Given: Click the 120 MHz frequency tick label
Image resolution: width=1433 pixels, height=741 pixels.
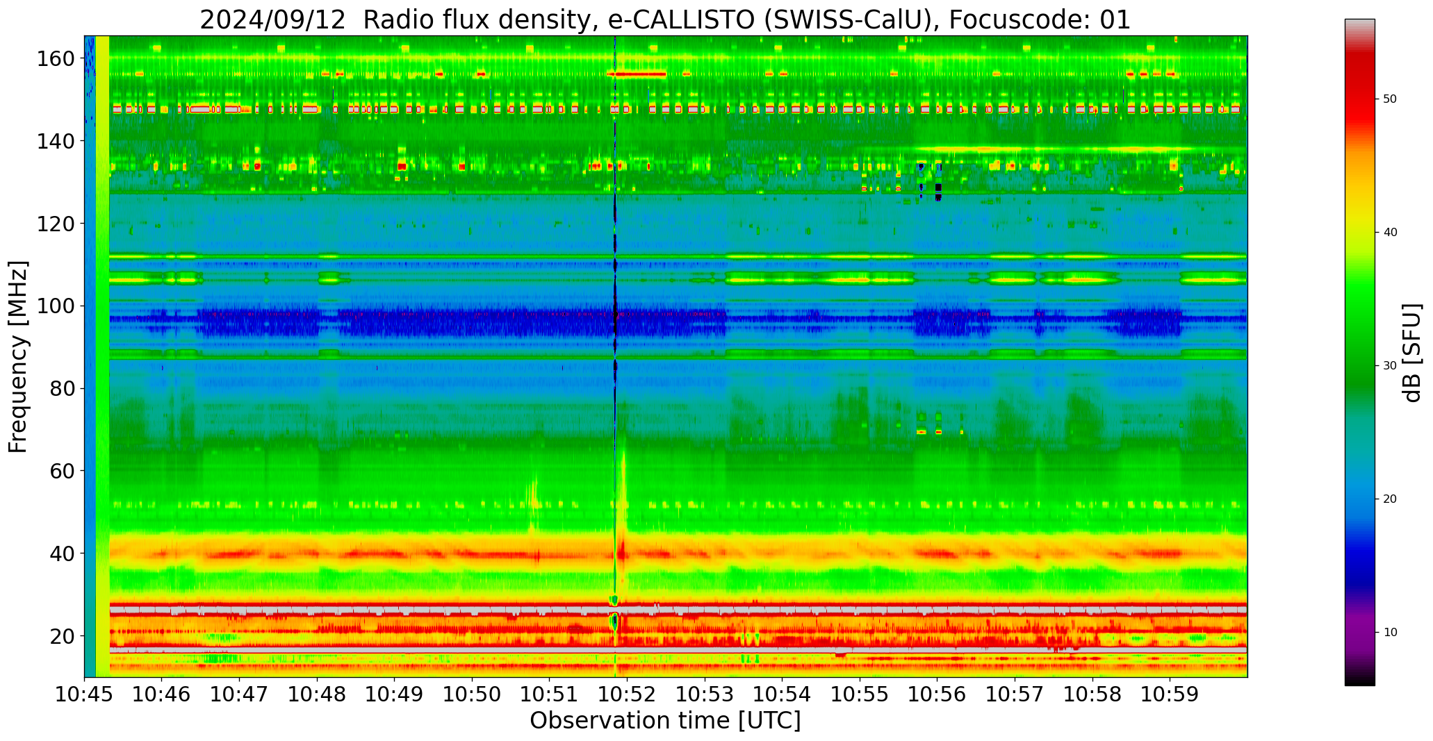Looking at the screenshot, I should 56,224.
